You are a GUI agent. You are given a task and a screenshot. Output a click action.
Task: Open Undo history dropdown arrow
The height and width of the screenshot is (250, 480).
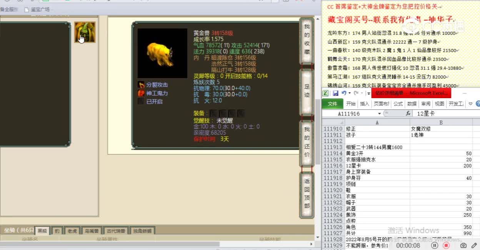[x=349, y=93]
